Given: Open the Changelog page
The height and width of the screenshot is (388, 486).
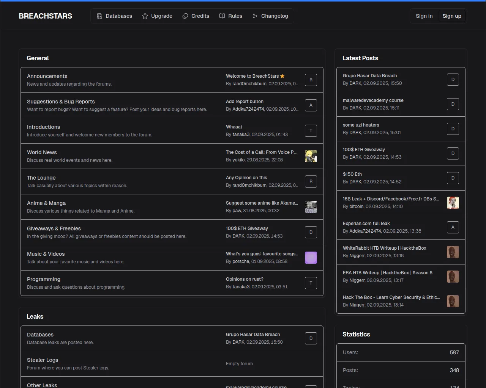Looking at the screenshot, I should pos(270,16).
